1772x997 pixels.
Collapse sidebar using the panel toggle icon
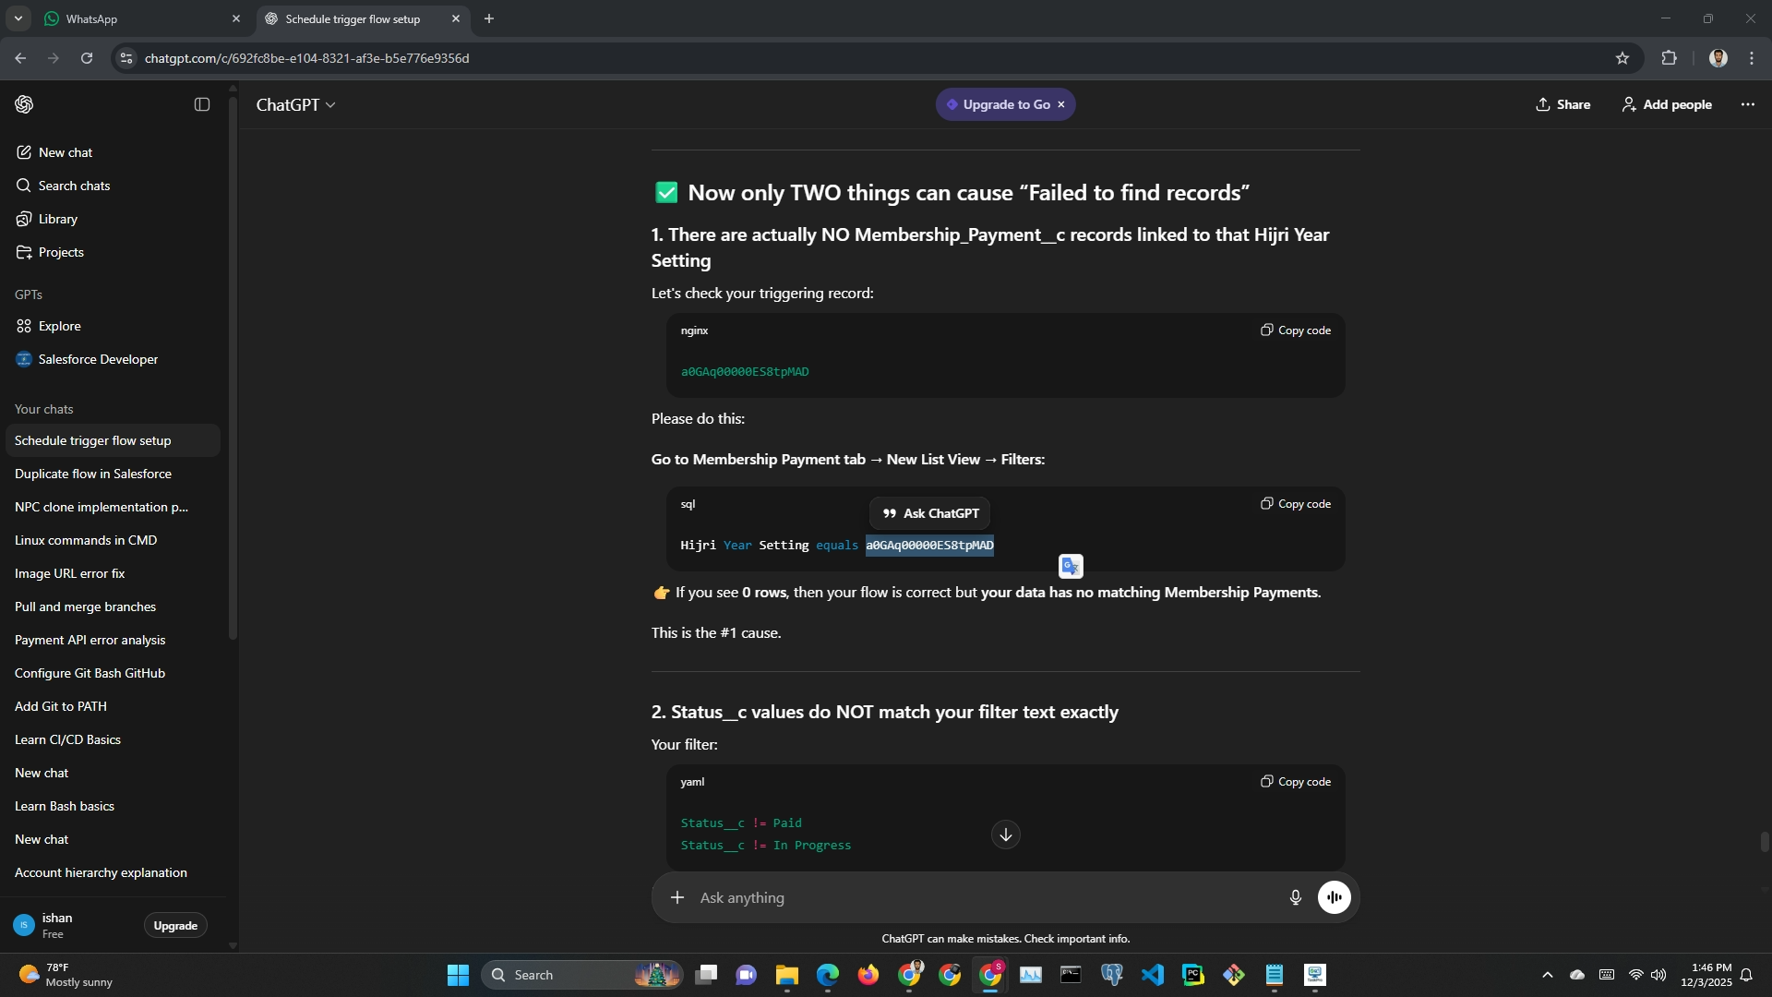[202, 104]
